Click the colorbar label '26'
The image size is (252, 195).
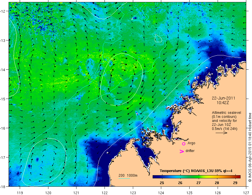point(180,183)
